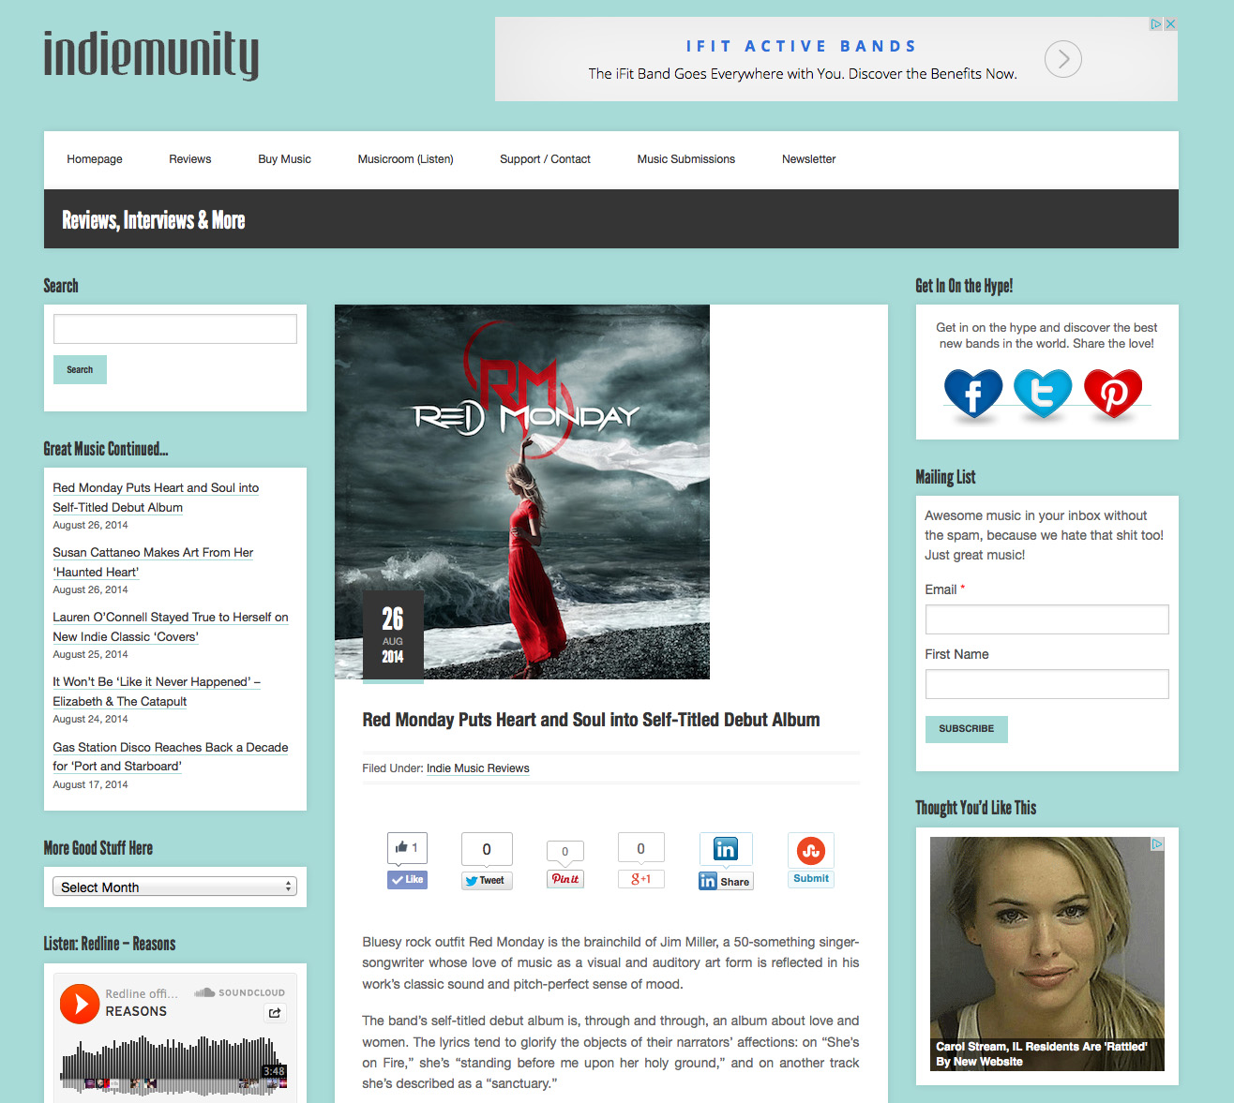Click the Google +1 button
Screen dimensions: 1234x1103
click(x=641, y=879)
